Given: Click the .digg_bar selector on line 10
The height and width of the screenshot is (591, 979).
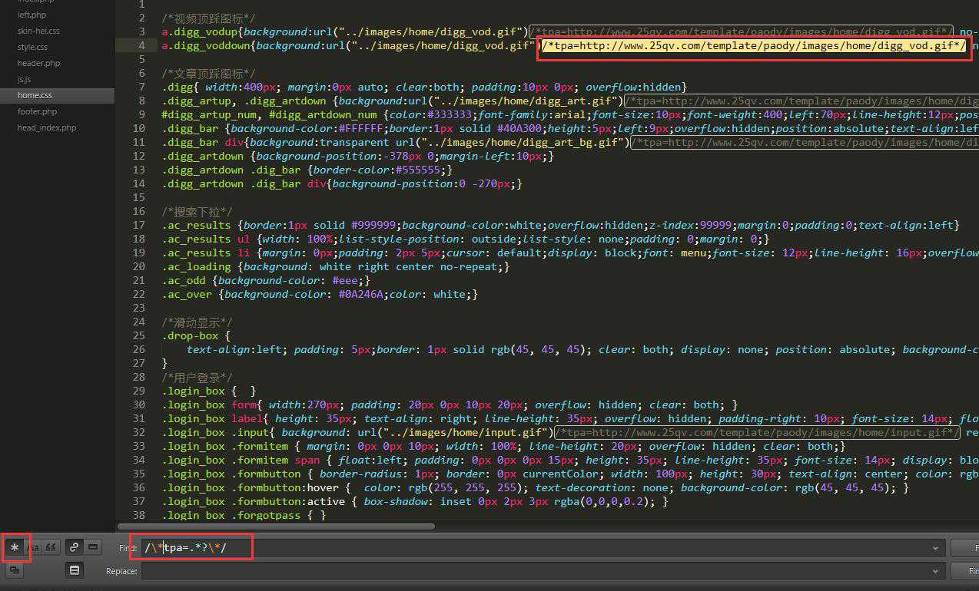Looking at the screenshot, I should coord(190,128).
